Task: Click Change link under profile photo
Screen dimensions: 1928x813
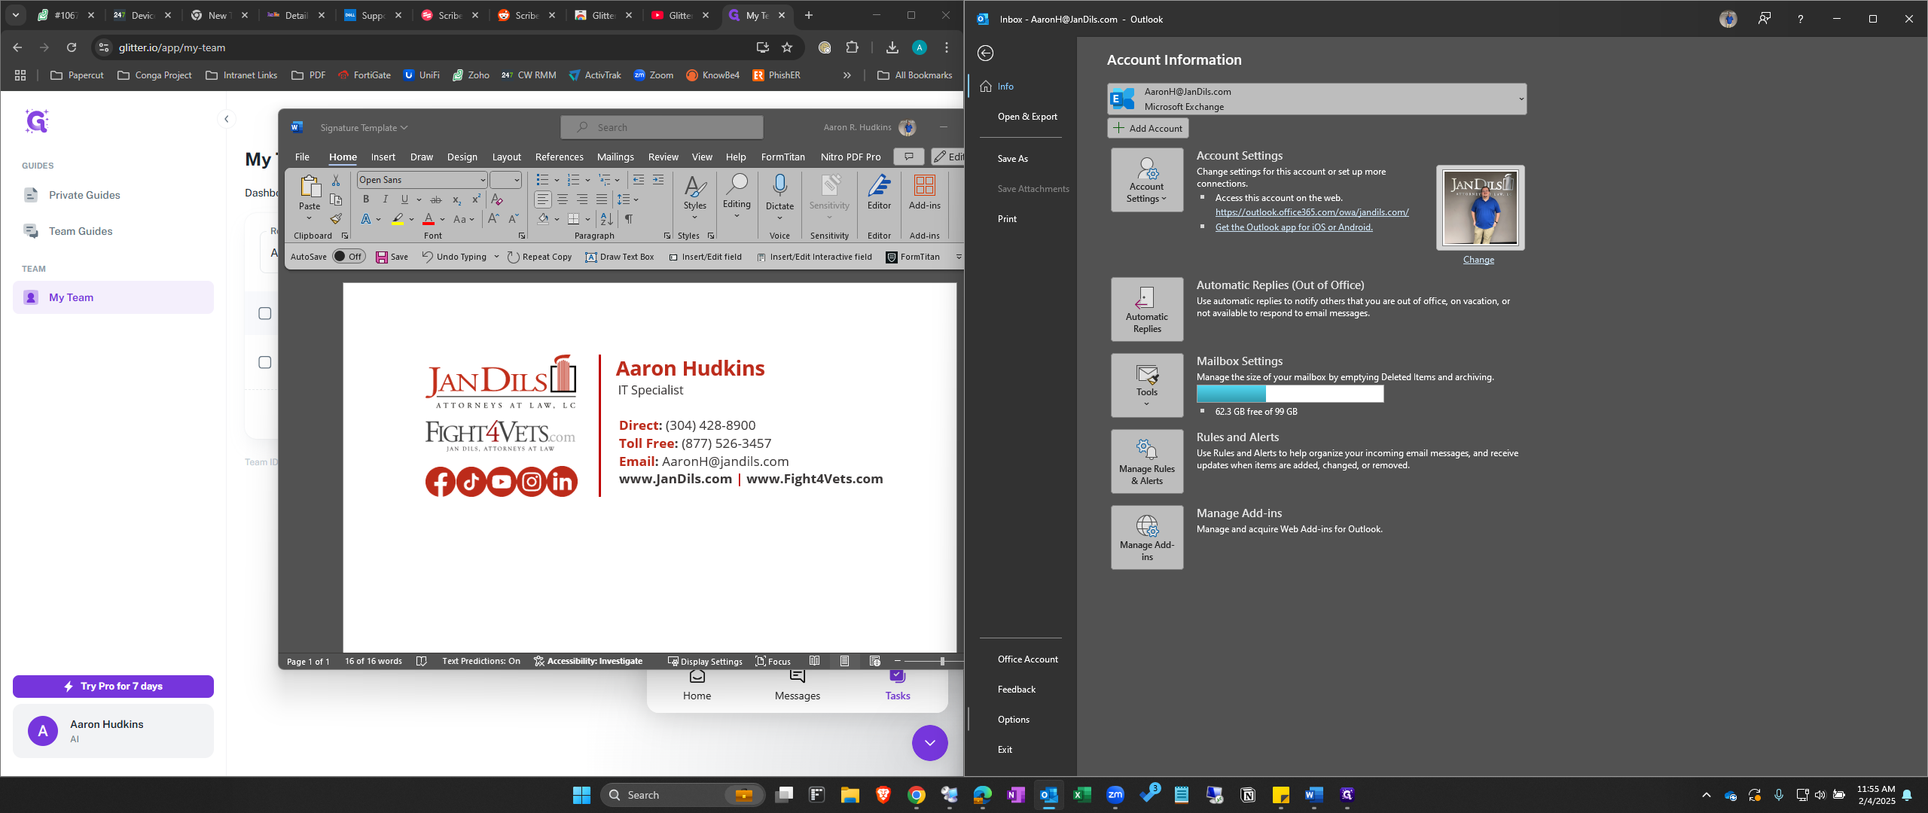Action: click(x=1478, y=260)
